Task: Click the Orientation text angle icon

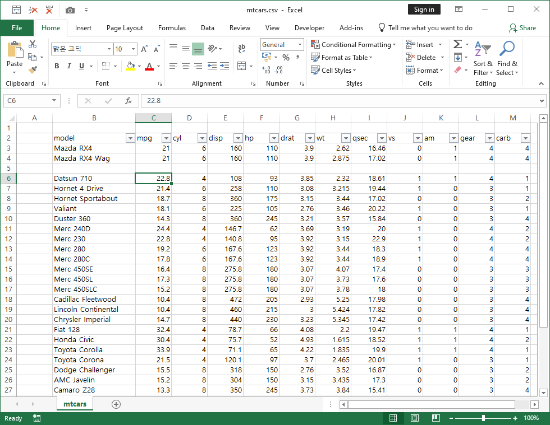Action: pos(212,48)
